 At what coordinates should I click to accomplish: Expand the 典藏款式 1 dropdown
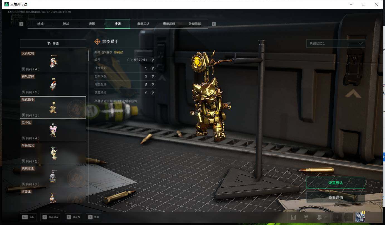pos(335,43)
